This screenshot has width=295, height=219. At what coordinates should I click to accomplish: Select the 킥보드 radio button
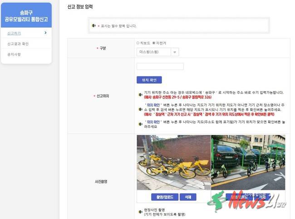(x=138, y=43)
